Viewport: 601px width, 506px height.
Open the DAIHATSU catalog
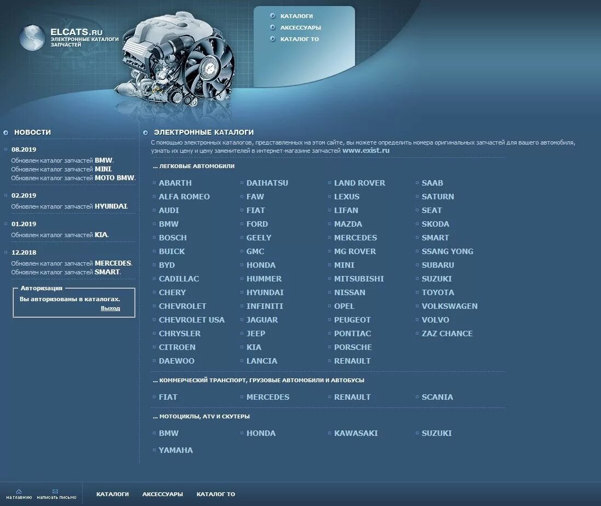tap(267, 183)
